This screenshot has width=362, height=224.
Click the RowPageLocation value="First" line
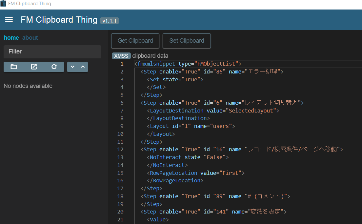coord(196,173)
